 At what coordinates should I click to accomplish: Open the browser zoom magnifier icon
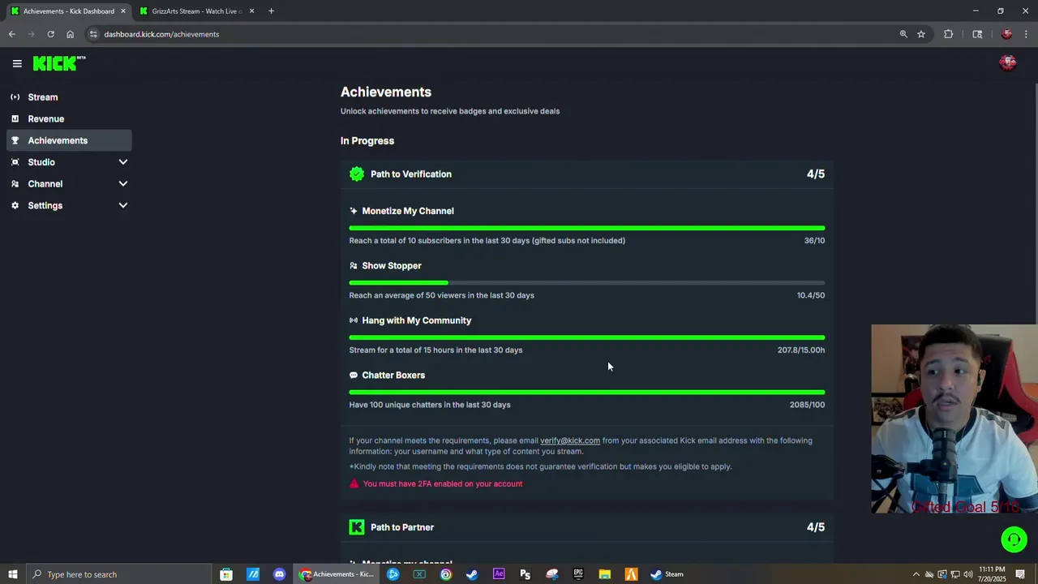pyautogui.click(x=903, y=34)
